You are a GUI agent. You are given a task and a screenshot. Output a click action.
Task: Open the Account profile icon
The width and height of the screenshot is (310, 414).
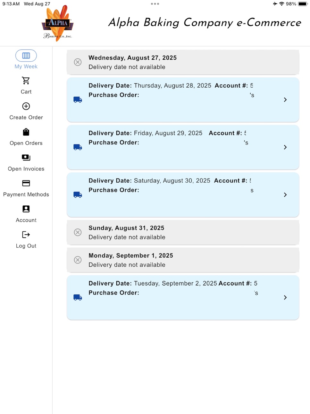[26, 209]
